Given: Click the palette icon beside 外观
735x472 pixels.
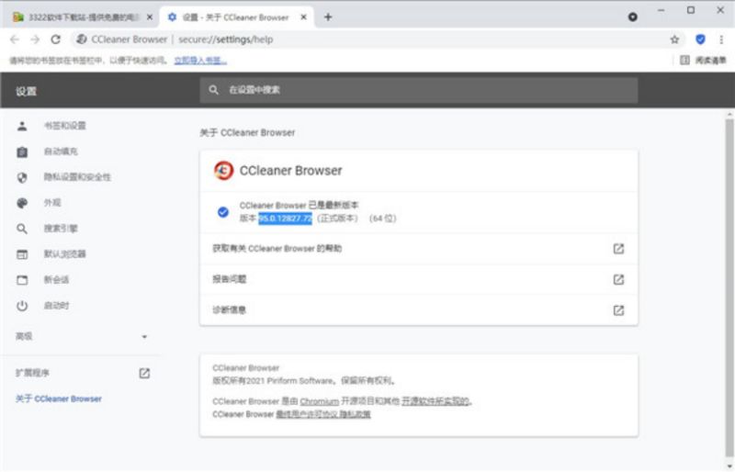Looking at the screenshot, I should [22, 203].
